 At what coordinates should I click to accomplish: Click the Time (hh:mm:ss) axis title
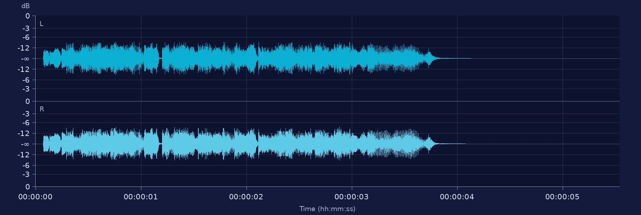point(327,209)
